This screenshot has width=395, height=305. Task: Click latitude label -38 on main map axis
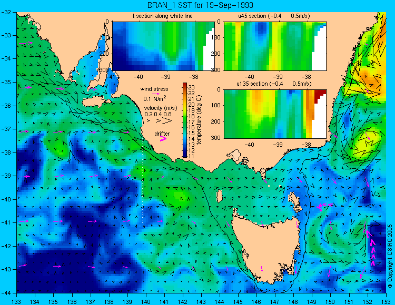tap(6, 152)
